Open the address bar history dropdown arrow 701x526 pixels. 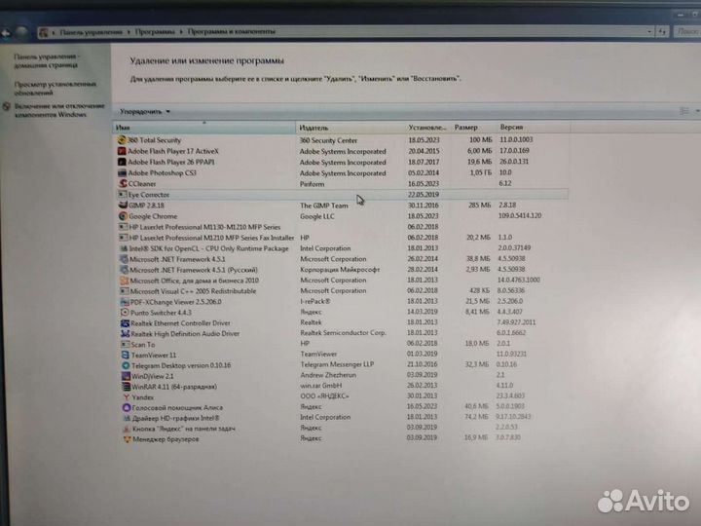(649, 32)
